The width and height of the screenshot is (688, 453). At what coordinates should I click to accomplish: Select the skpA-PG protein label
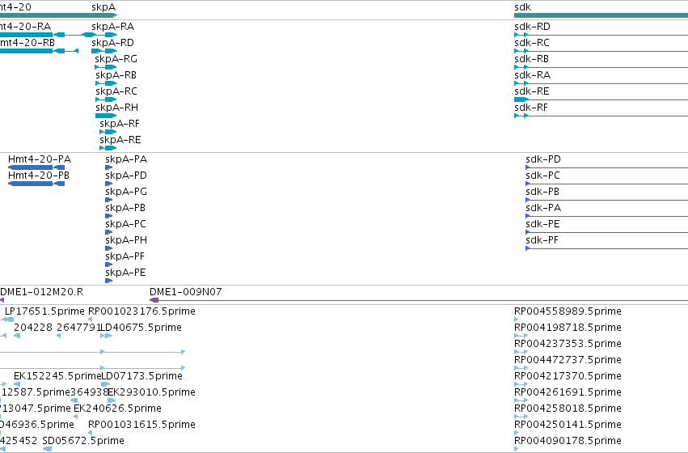[126, 192]
